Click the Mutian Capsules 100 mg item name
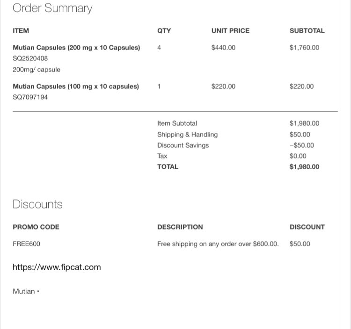The width and height of the screenshot is (351, 329). pyautogui.click(x=76, y=86)
